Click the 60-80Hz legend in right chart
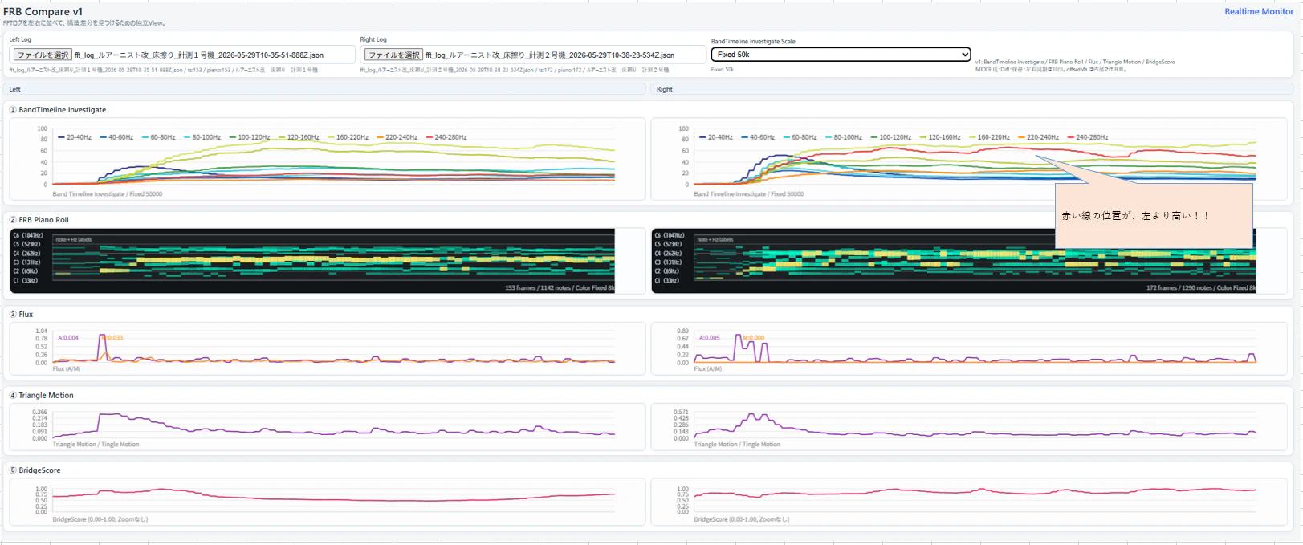Viewport: 1303px width, 545px height. pyautogui.click(x=804, y=137)
